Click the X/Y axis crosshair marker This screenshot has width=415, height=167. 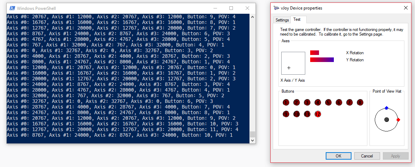pos(289,68)
